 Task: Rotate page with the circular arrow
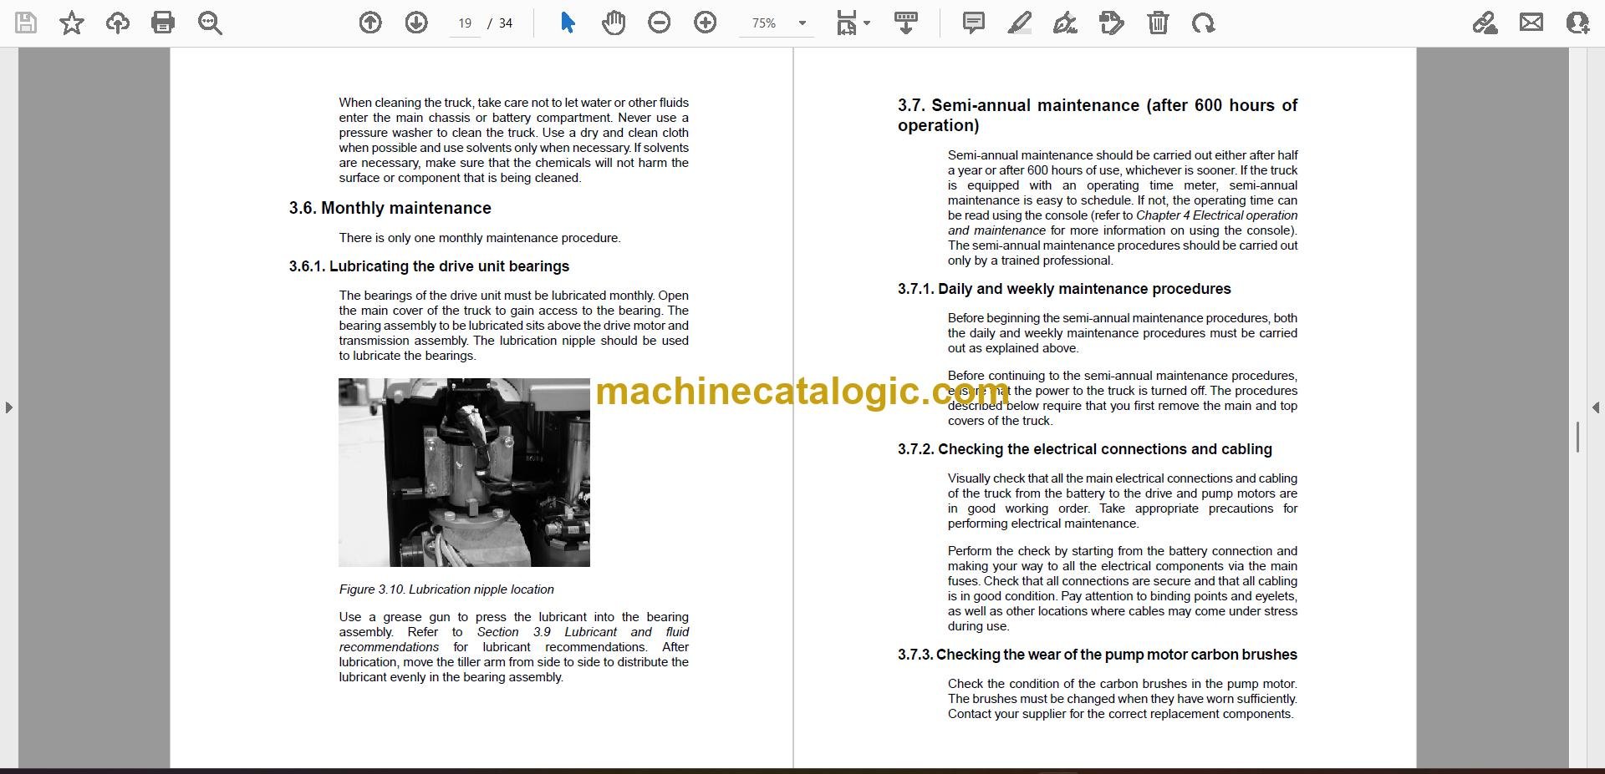click(x=1204, y=23)
